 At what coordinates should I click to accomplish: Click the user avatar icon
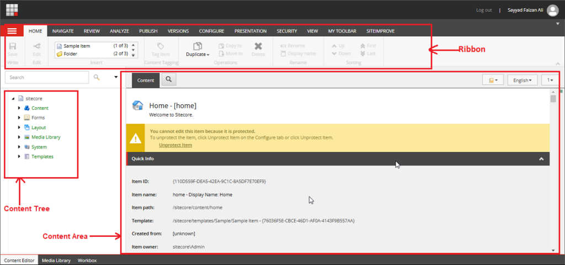552,9
